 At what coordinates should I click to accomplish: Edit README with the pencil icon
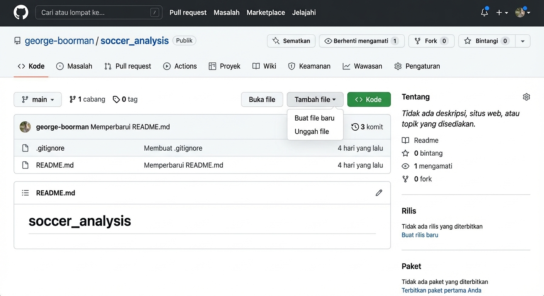point(379,193)
